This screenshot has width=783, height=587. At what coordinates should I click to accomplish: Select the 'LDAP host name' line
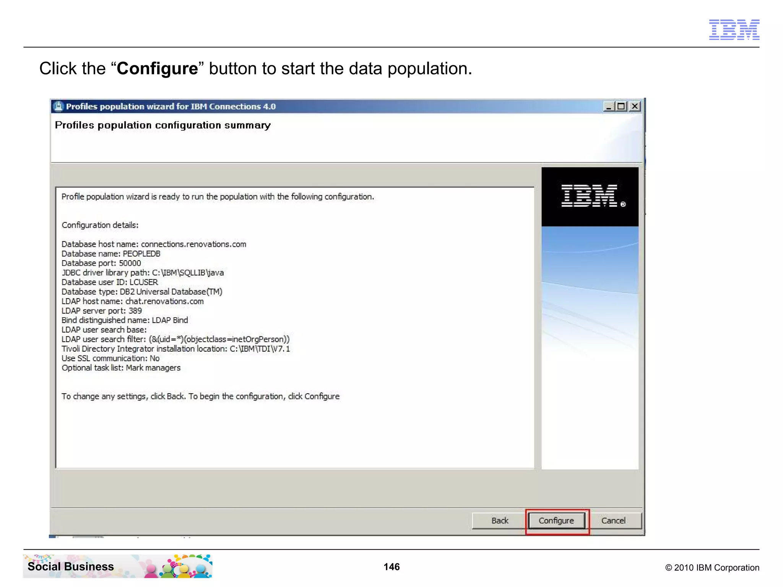(x=133, y=301)
